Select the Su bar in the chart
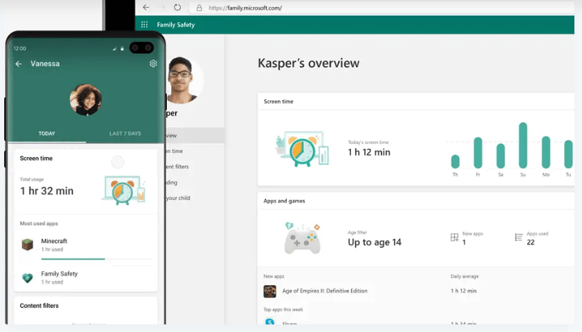The height and width of the screenshot is (332, 582). pyautogui.click(x=523, y=145)
